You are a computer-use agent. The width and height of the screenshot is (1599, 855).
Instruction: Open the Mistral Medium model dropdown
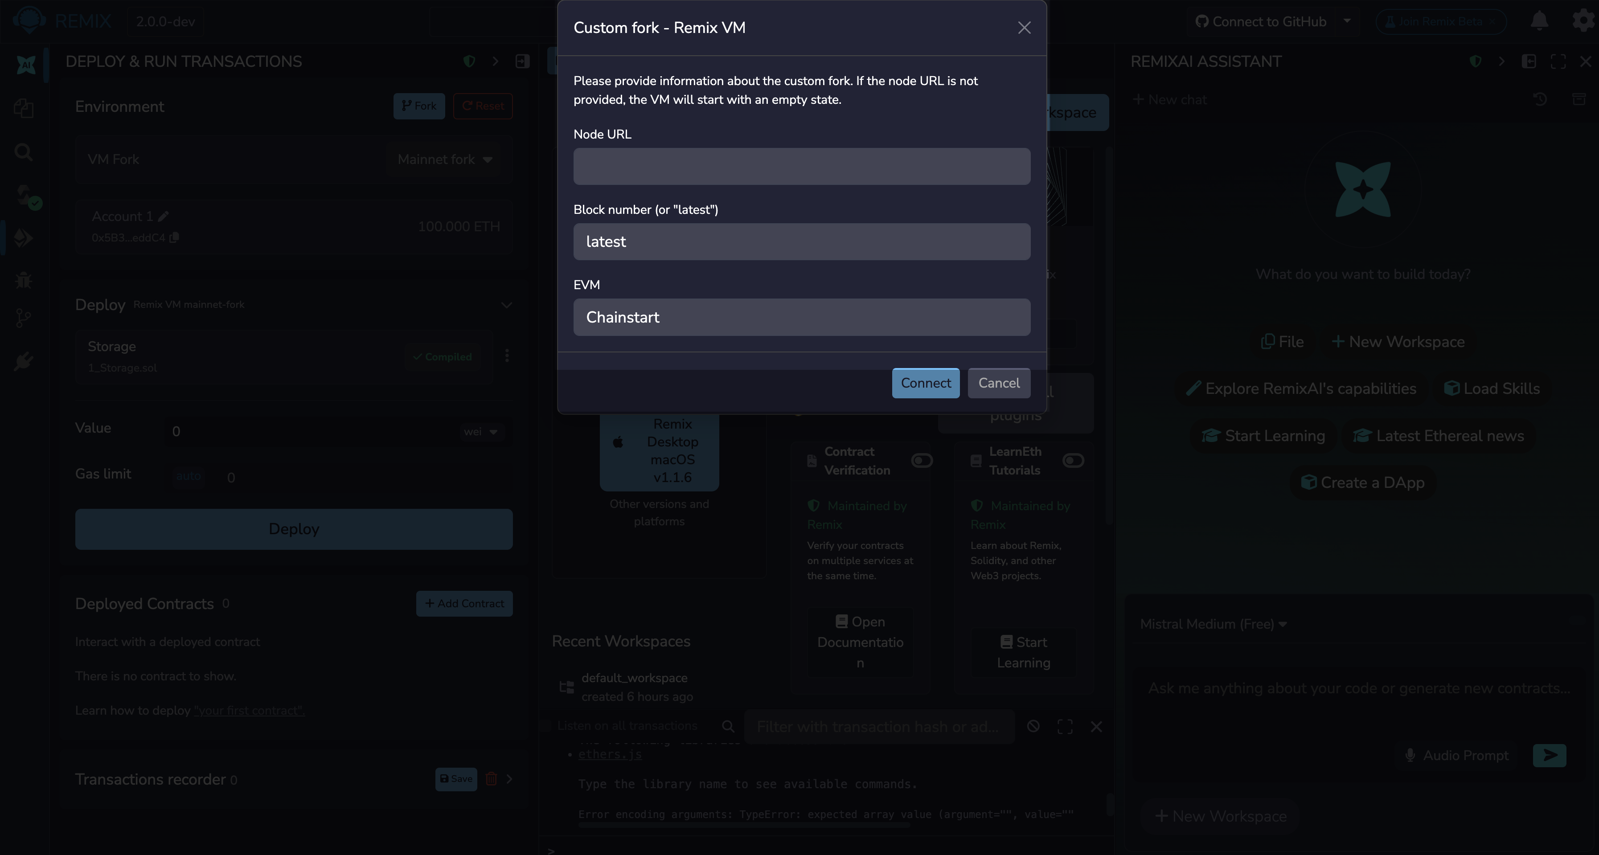(x=1214, y=624)
